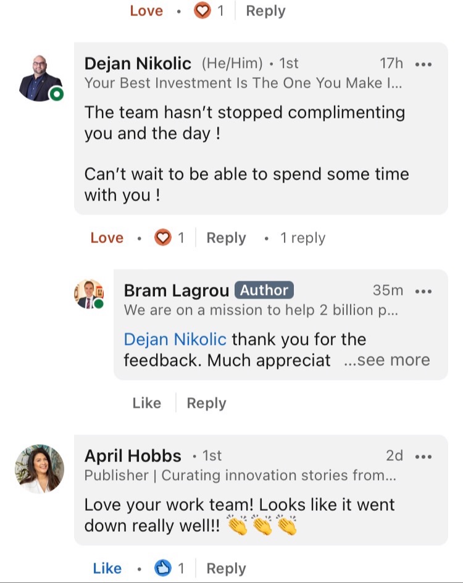The width and height of the screenshot is (463, 583).
Task: Toggle Like on Bram Lagrou's reply
Action: [x=146, y=403]
